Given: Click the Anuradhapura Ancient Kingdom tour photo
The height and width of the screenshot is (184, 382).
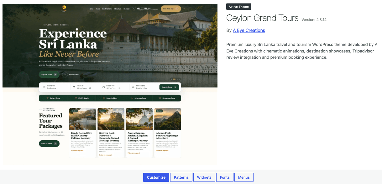Looking at the screenshot, I should [x=139, y=119].
